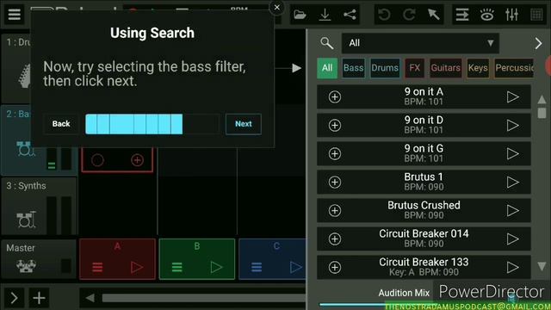Play scene C
This screenshot has height=310, width=551.
point(296,268)
